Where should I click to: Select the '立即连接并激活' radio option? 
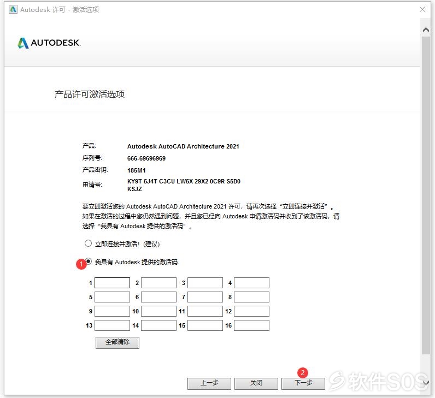point(88,243)
